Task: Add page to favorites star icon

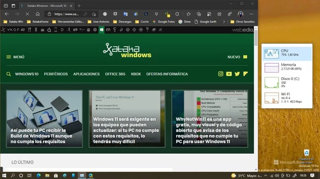Action: (94, 14)
